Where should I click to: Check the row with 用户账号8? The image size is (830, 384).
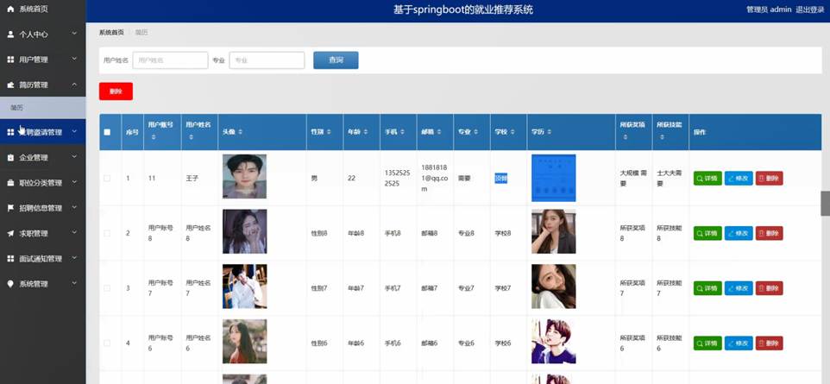tap(107, 233)
